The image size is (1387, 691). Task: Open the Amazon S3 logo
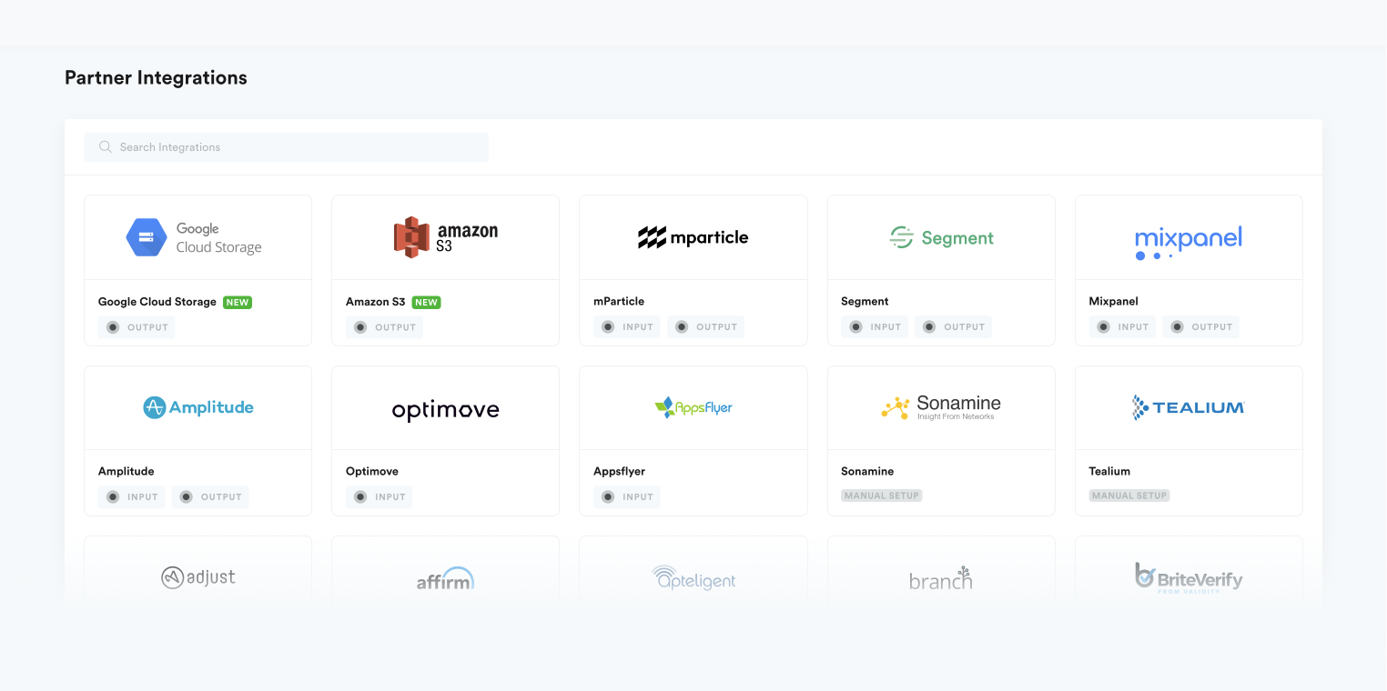[x=446, y=237]
